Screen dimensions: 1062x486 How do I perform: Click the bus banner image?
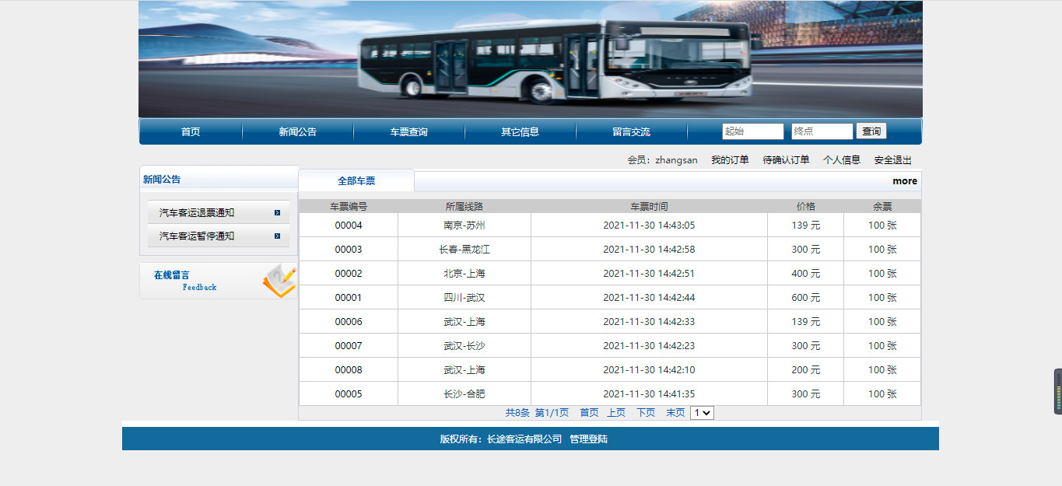click(x=531, y=59)
